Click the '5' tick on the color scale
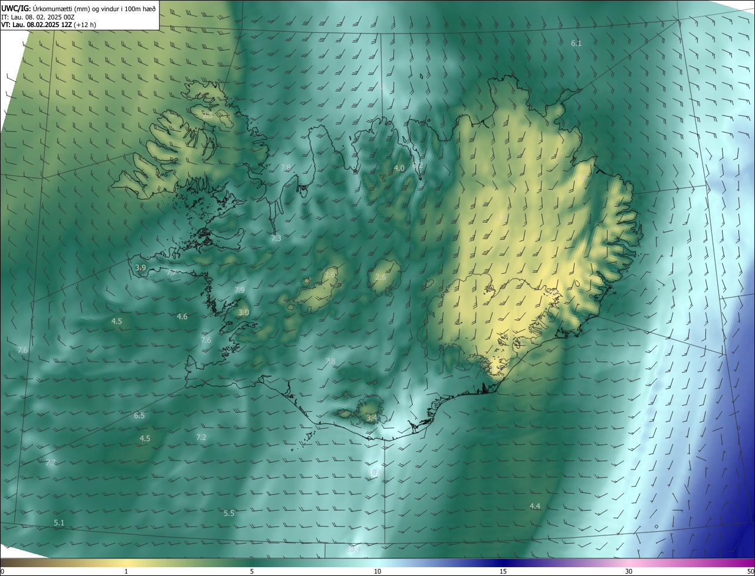This screenshot has height=576, width=755. click(x=252, y=571)
